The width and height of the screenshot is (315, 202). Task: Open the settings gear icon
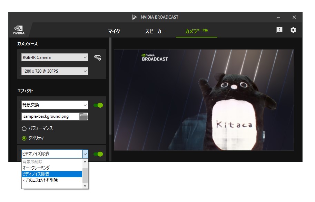[293, 30]
